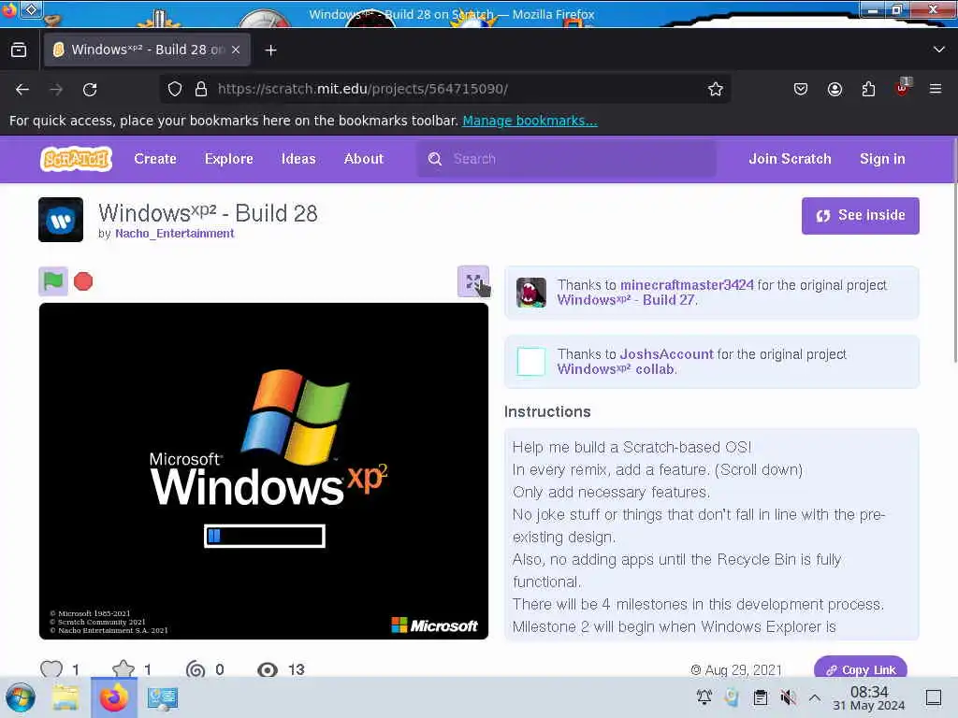Open the clipboard tray icon
The width and height of the screenshot is (958, 718).
760,697
